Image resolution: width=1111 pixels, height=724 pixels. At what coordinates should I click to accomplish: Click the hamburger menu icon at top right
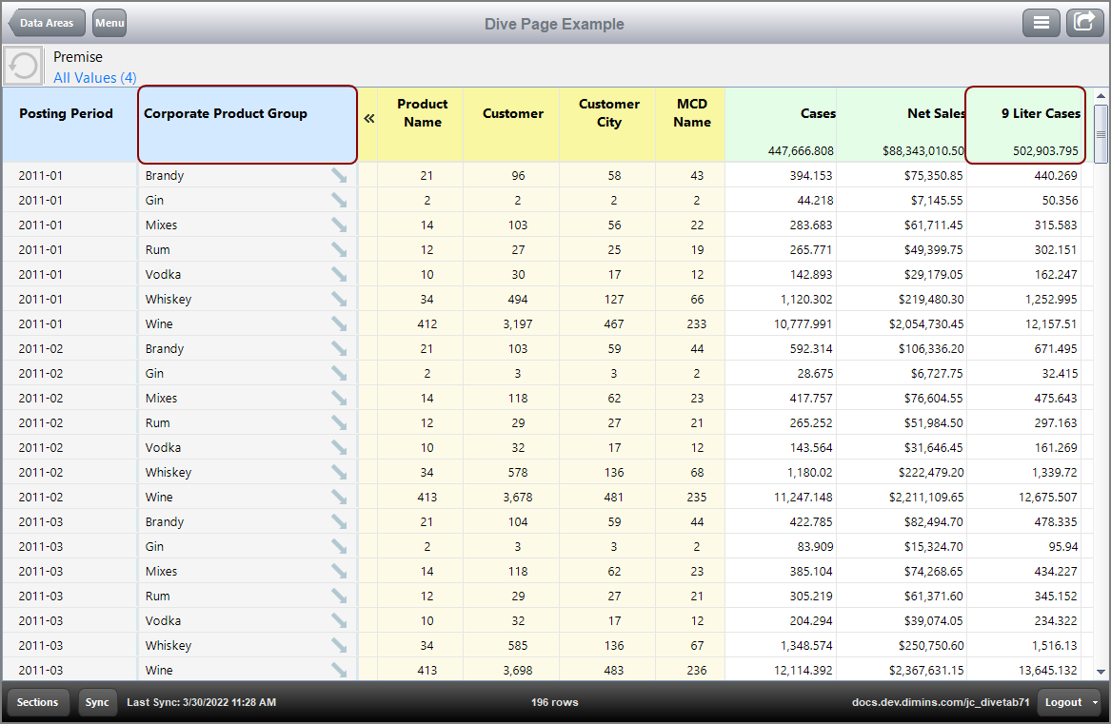click(1041, 23)
